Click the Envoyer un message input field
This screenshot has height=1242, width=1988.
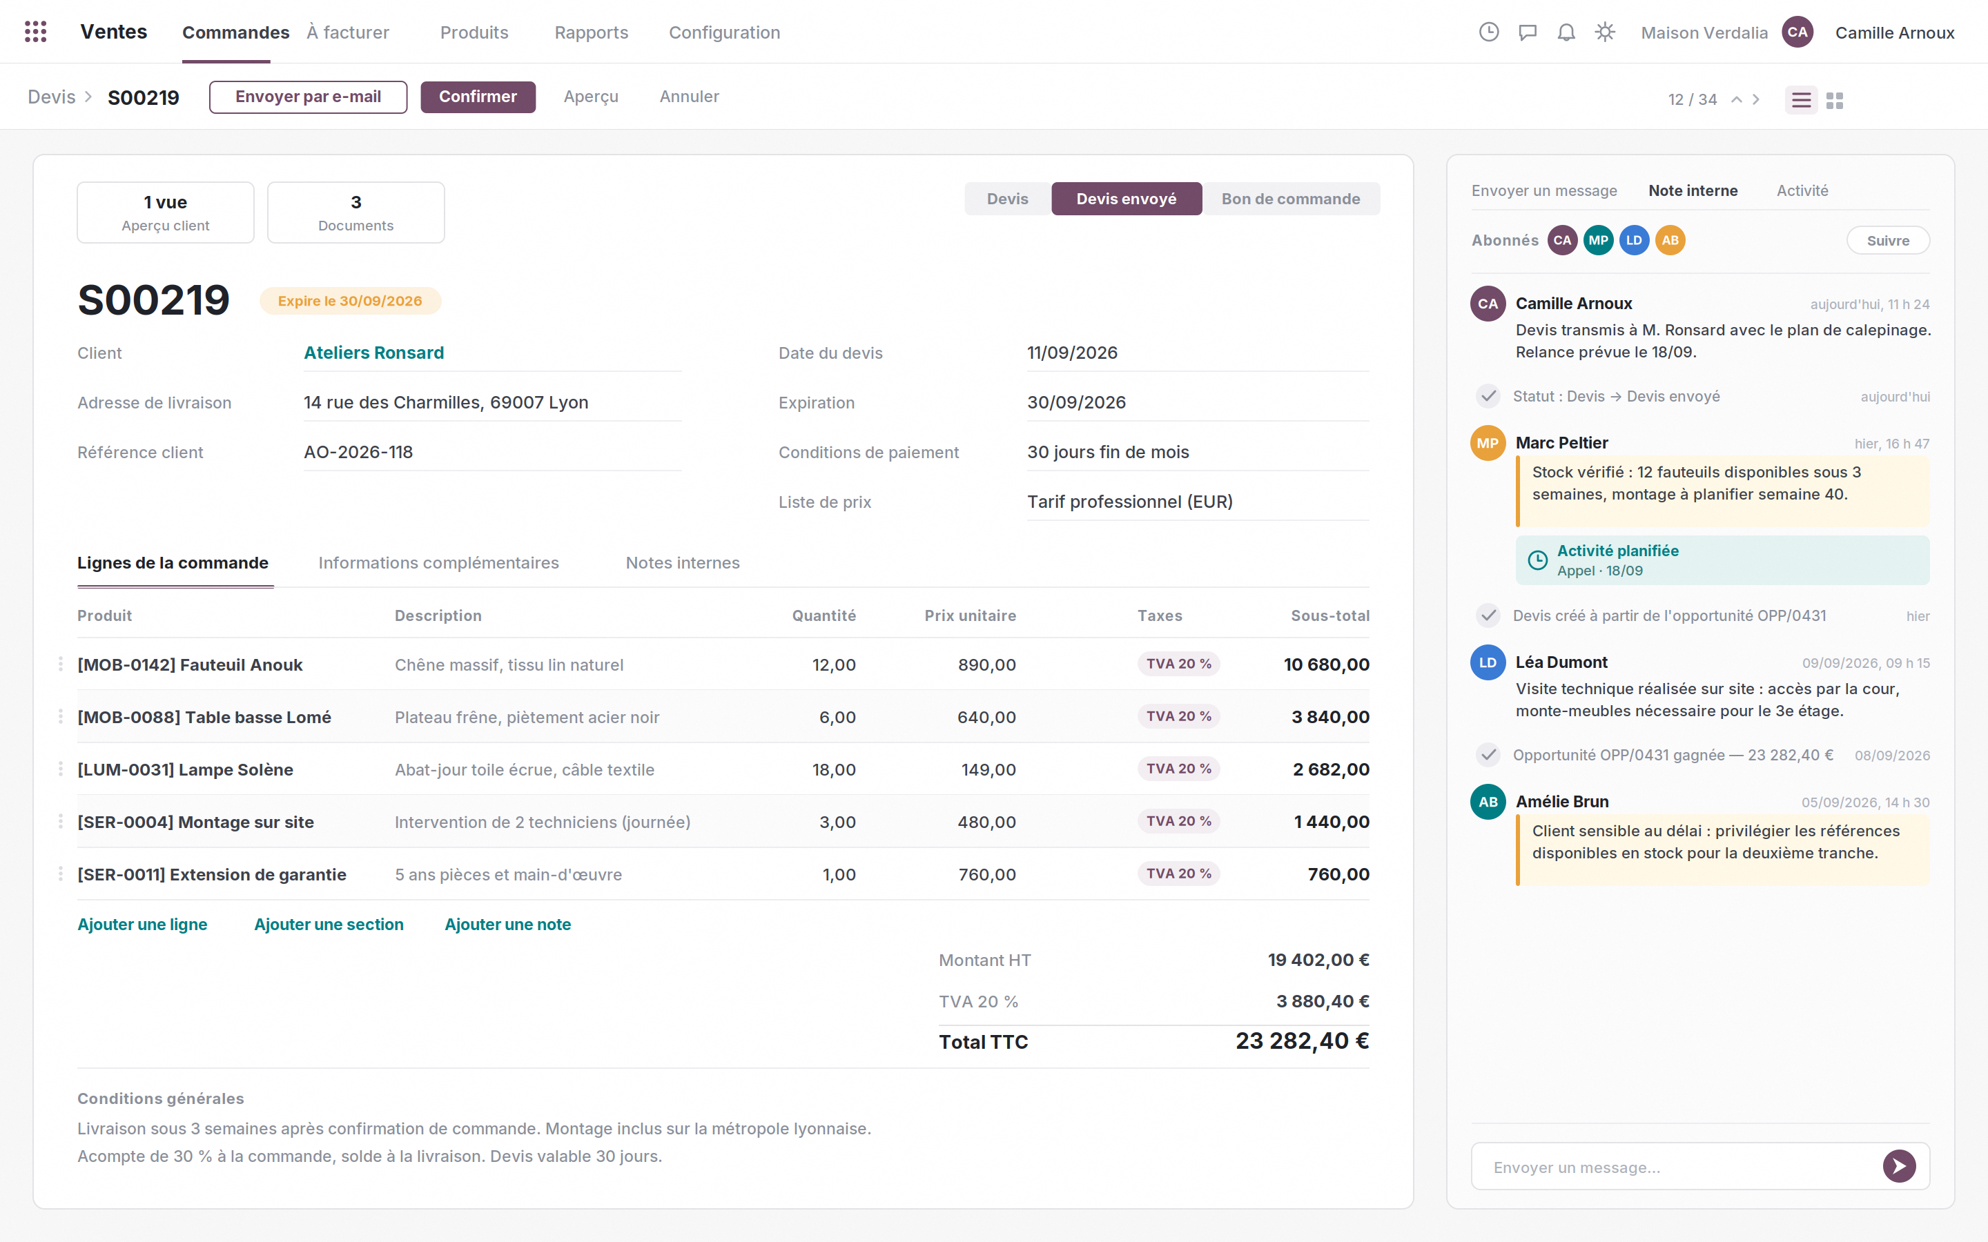1676,1166
